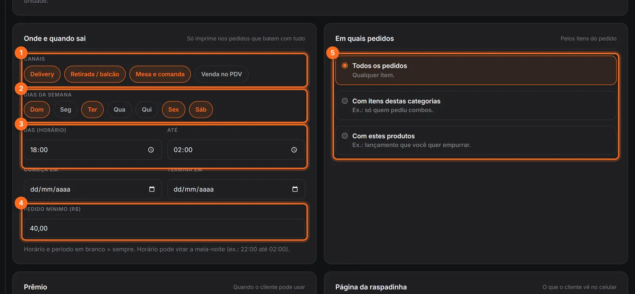The image size is (635, 294).
Task: Open time picker clock icon for 02:00
Action: [x=294, y=150]
